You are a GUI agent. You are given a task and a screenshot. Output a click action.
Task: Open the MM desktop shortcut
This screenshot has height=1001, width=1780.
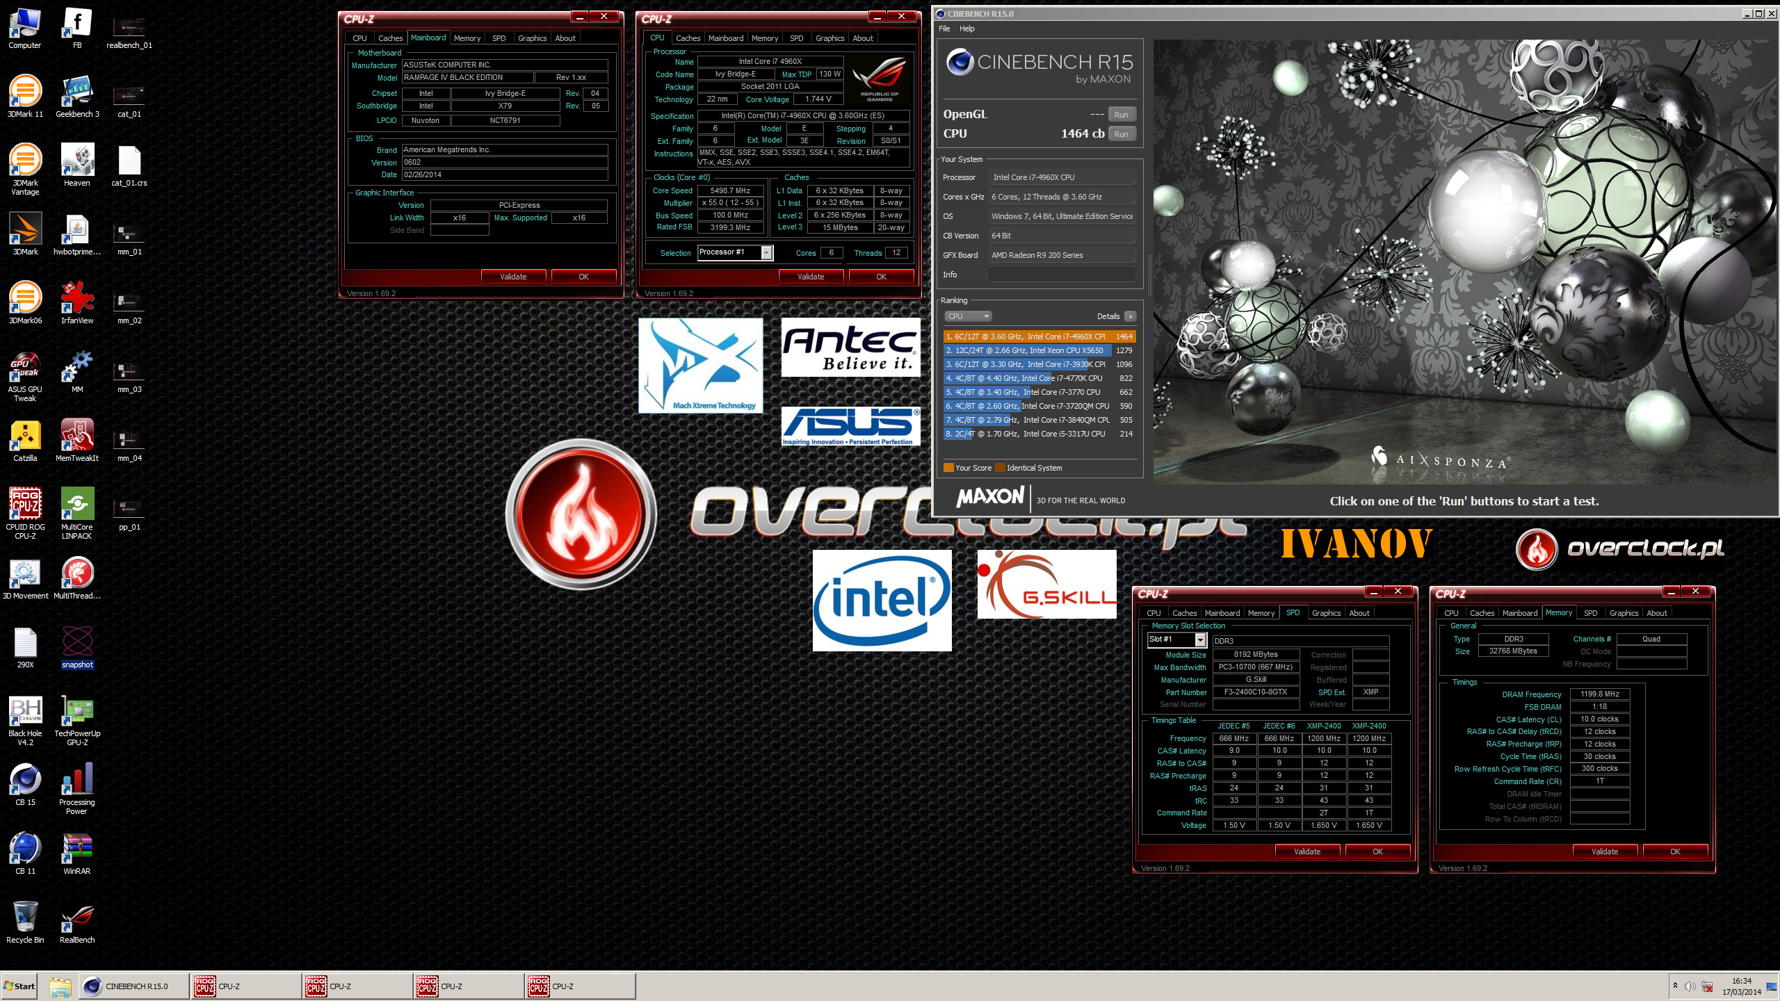pos(77,373)
